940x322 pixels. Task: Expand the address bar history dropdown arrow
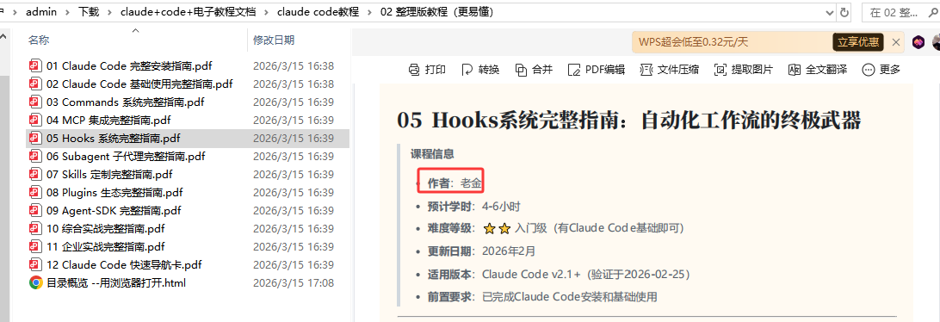tap(830, 12)
